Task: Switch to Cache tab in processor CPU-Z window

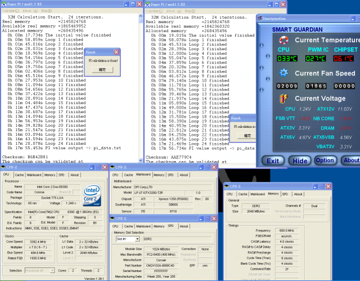Action: tap(19, 175)
